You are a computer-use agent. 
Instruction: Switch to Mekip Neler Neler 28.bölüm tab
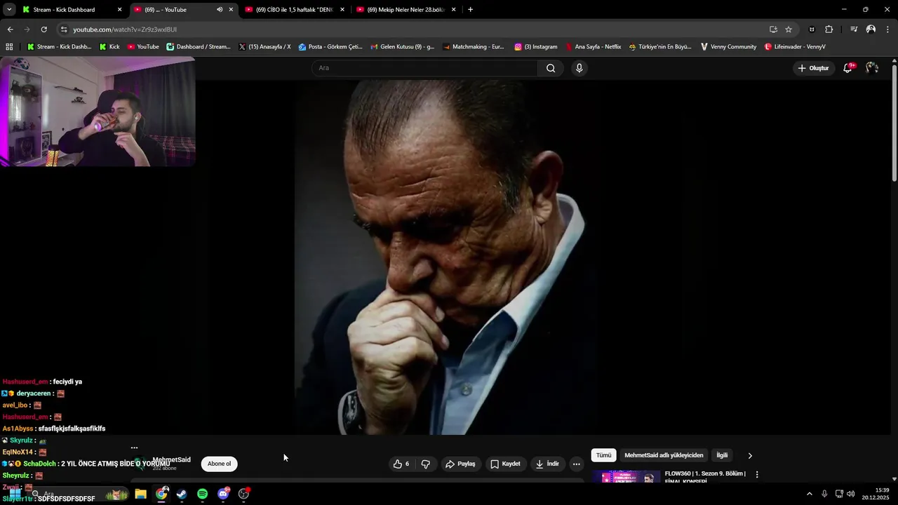pos(406,10)
